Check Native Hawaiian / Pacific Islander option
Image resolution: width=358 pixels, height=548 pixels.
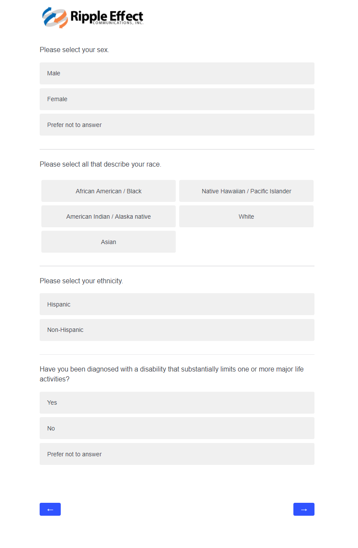pos(246,191)
